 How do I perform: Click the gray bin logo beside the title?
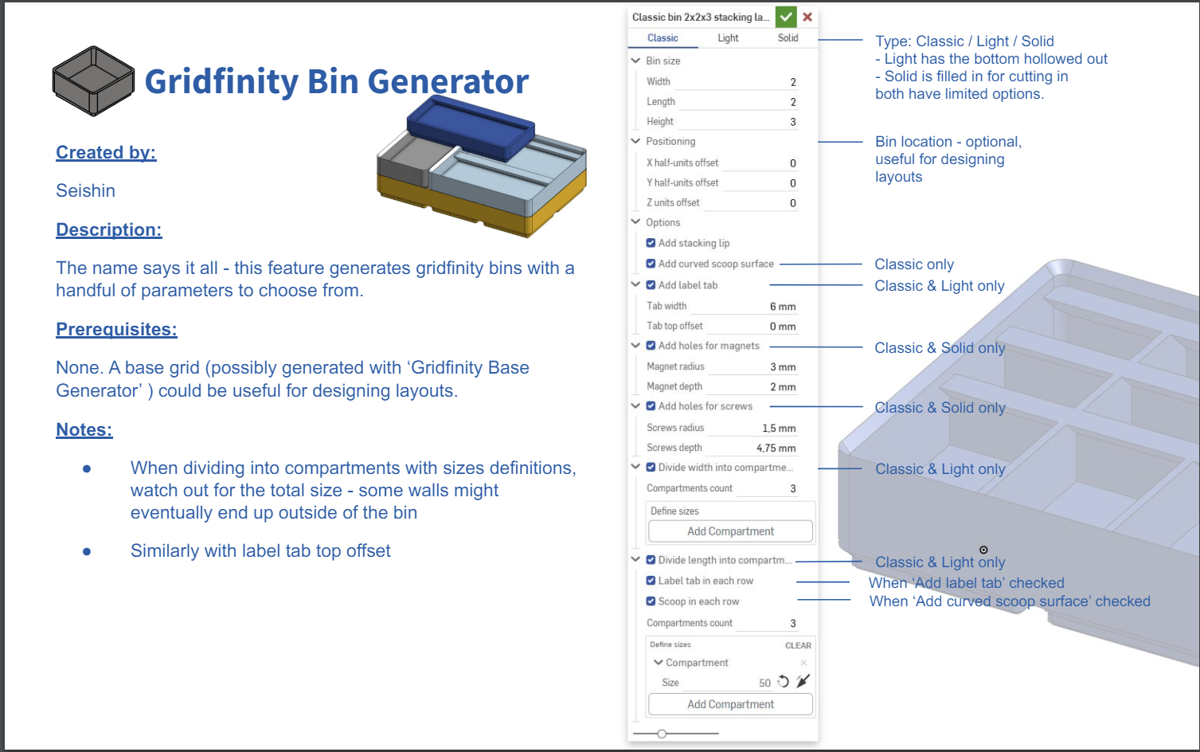[94, 81]
